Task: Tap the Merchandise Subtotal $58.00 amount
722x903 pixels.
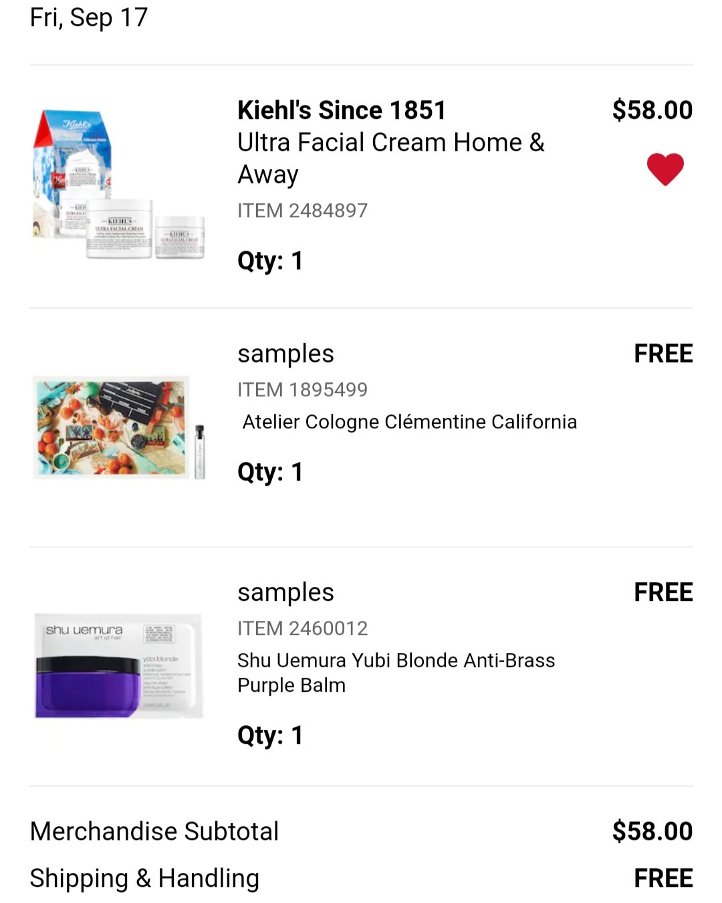Action: coord(652,831)
